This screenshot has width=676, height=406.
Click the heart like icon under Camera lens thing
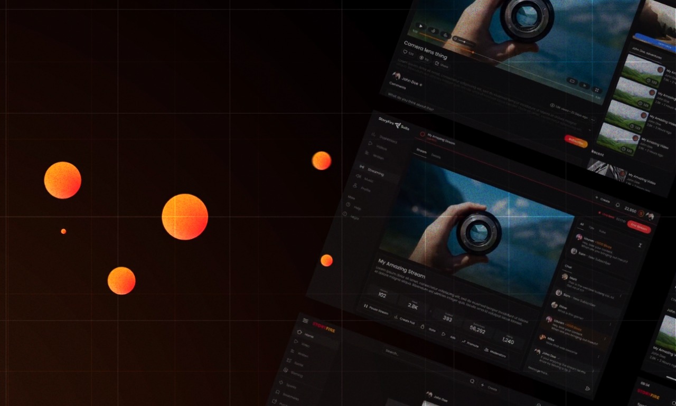(x=405, y=51)
